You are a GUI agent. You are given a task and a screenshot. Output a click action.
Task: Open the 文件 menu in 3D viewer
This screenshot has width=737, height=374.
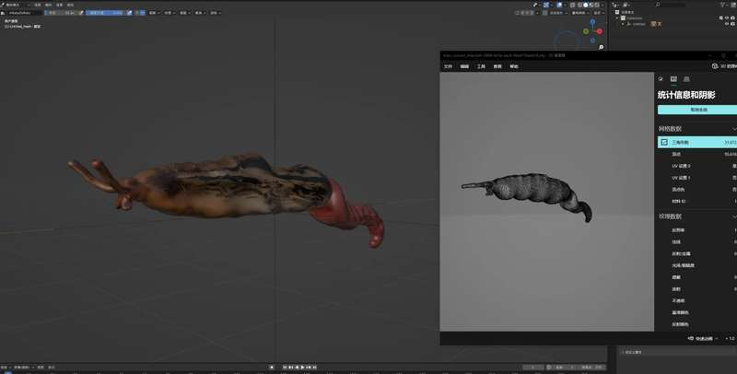pyautogui.click(x=449, y=66)
